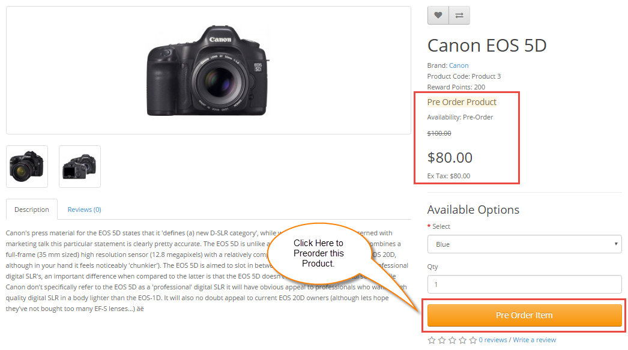Click the compare product arrows icon

459,16
